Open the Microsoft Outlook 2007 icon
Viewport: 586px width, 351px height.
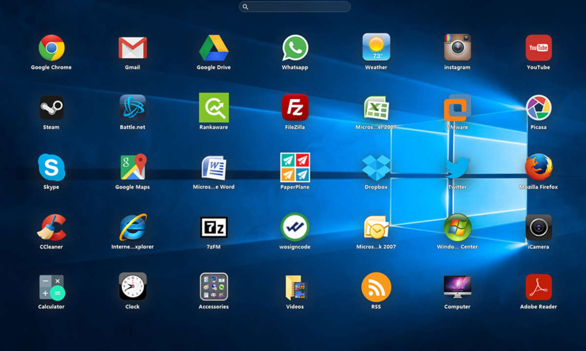pyautogui.click(x=376, y=227)
